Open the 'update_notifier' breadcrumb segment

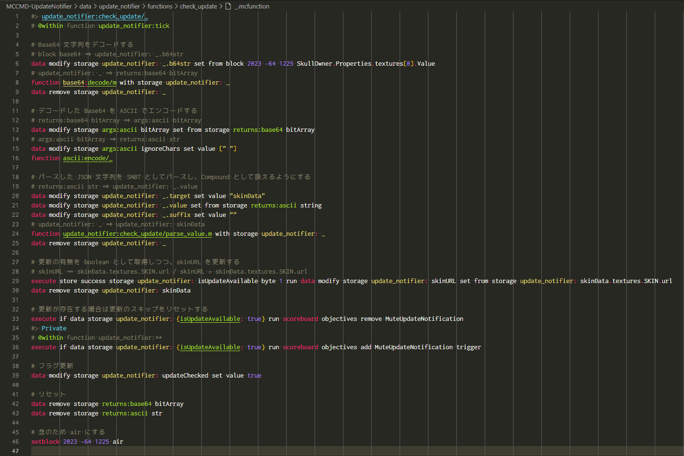coord(119,6)
